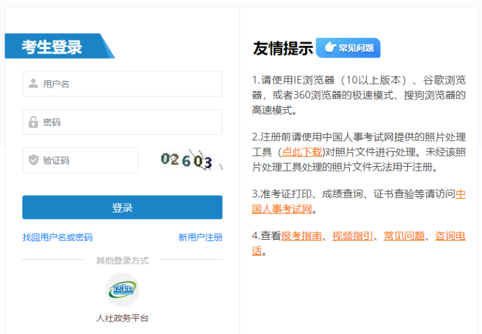This screenshot has width=482, height=334.
Task: Open 找回用户名或密码 link
Action: click(x=58, y=237)
